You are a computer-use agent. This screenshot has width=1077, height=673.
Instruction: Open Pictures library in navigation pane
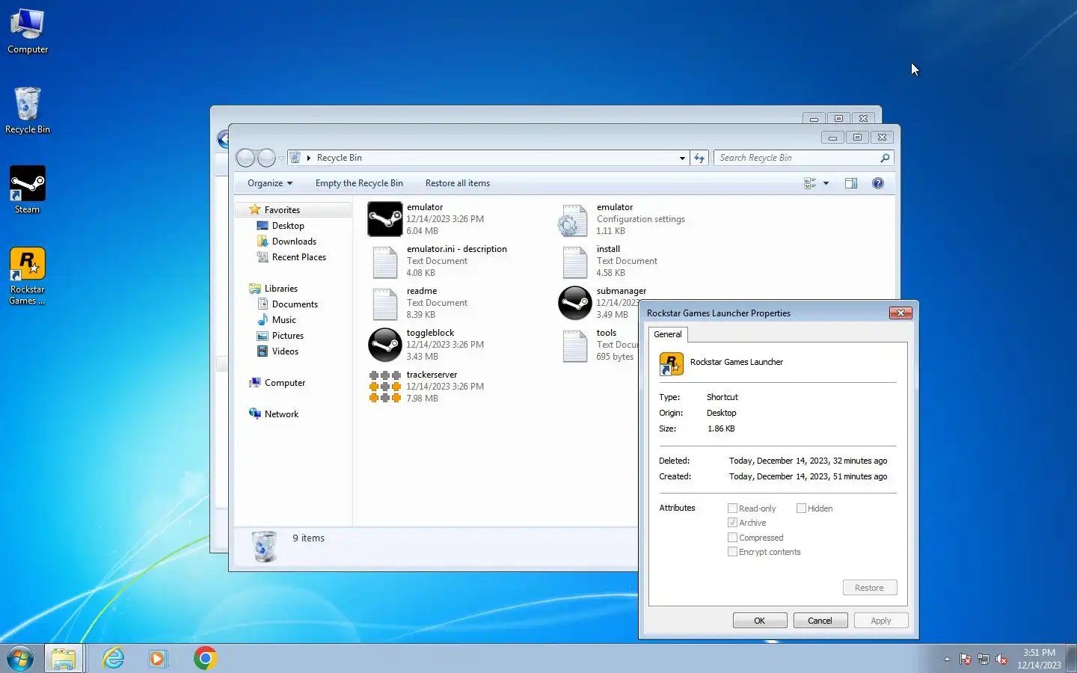pyautogui.click(x=287, y=336)
